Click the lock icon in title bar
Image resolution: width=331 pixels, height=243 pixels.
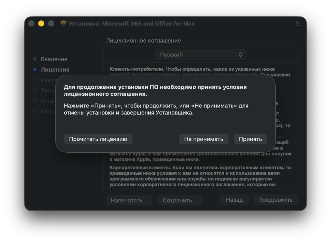tap(297, 24)
